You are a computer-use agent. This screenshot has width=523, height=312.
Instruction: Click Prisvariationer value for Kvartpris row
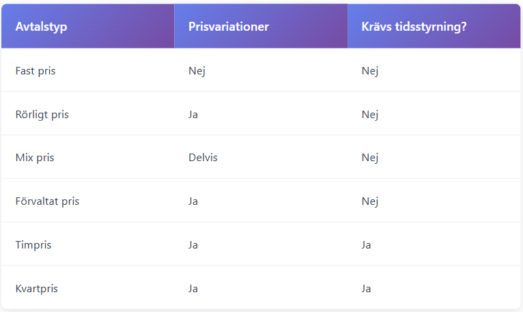pos(193,289)
